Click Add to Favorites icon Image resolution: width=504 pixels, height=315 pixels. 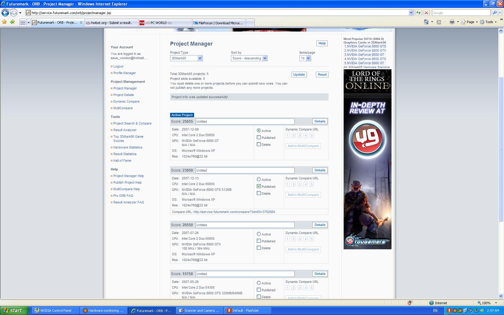12,22
